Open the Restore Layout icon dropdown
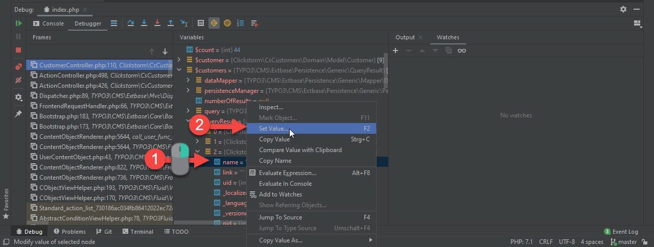This screenshot has width=654, height=247. (637, 23)
